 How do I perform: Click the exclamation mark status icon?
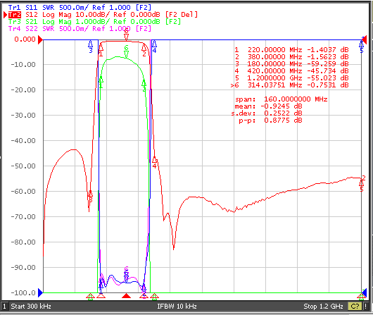pos(365,306)
